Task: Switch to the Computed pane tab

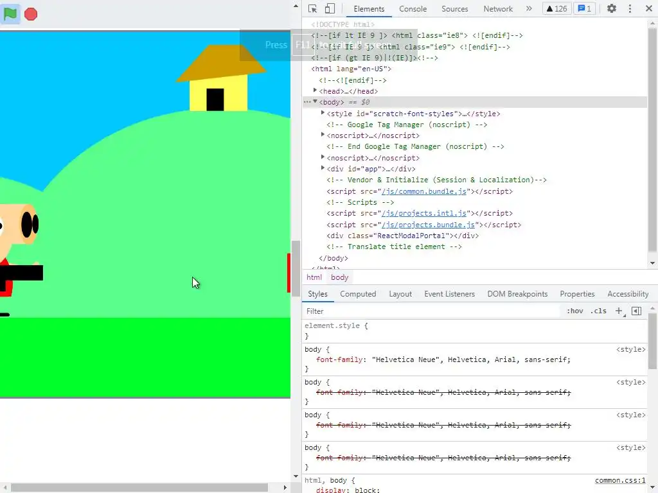Action: click(358, 294)
